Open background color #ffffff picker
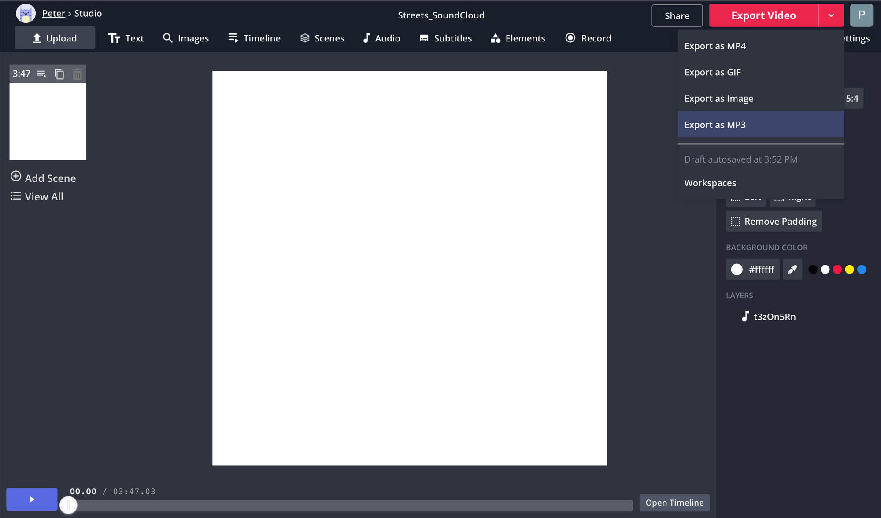The image size is (881, 518). (x=752, y=269)
